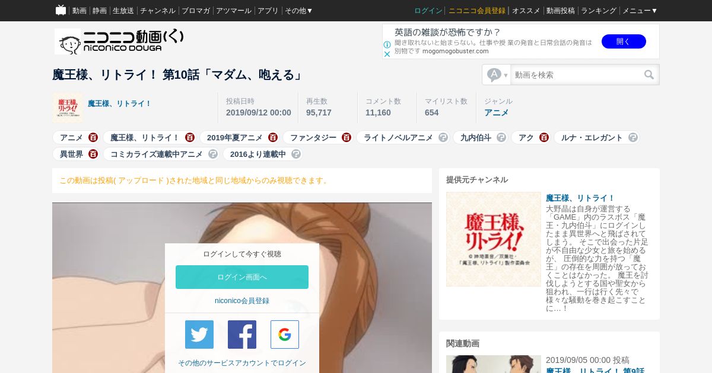Open the ad info icon

pyautogui.click(x=387, y=44)
